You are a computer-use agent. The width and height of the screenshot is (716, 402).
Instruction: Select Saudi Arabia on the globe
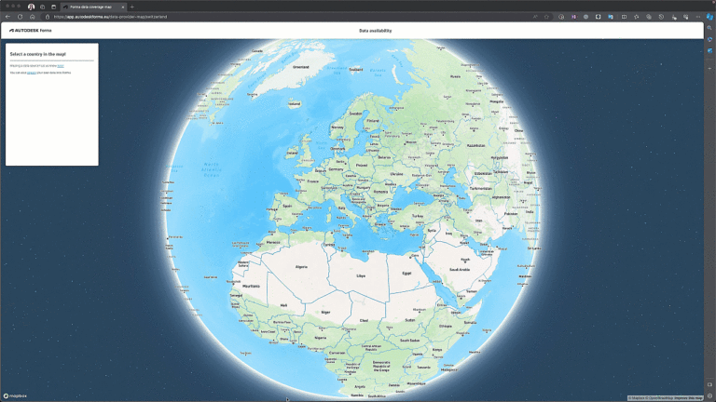point(460,269)
